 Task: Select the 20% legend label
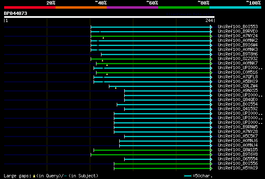[x=51, y=3]
